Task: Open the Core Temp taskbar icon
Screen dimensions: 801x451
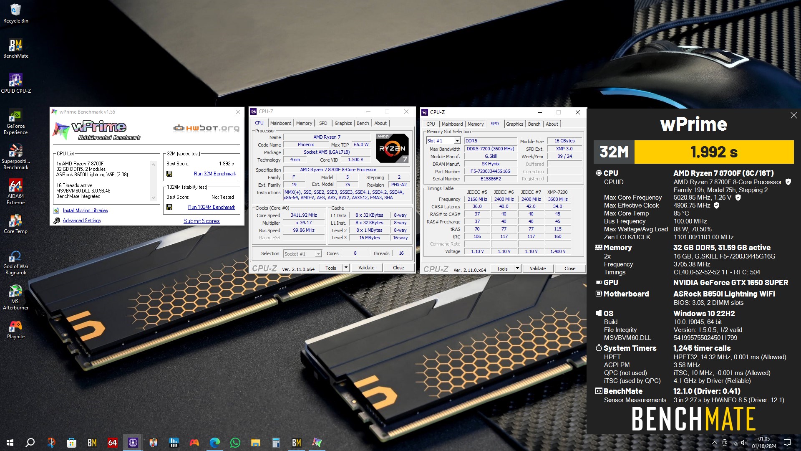Action: click(x=154, y=443)
